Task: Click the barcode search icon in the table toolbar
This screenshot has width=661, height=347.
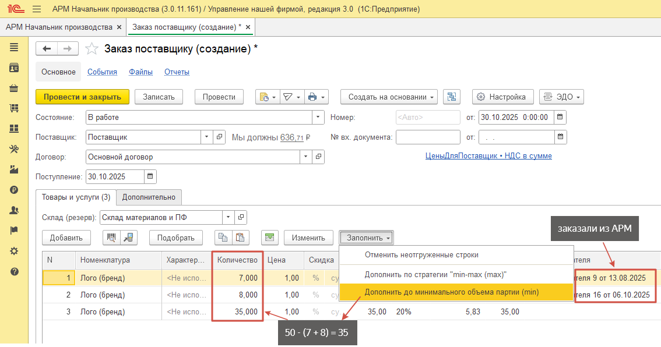Action: [x=111, y=238]
